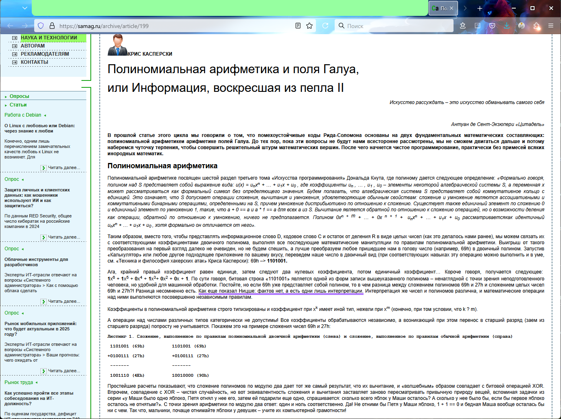Click the green arrow icon beside first Читать далее

[x=44, y=168]
